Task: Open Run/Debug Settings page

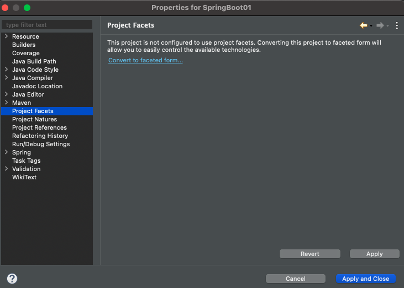Action: [x=41, y=144]
